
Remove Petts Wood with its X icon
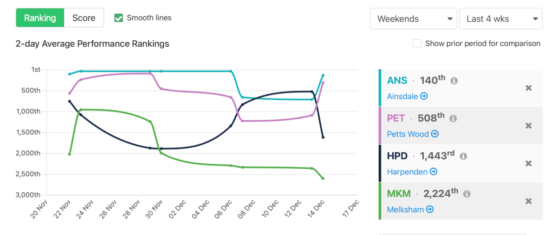(528, 126)
